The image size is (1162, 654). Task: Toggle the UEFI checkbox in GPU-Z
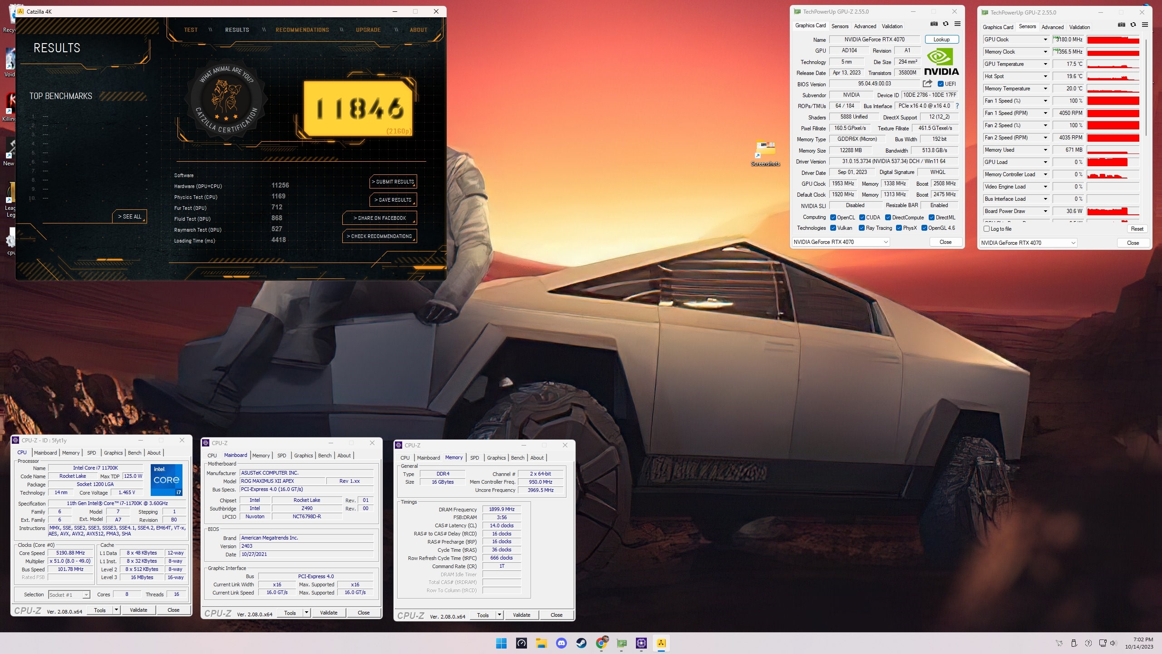click(x=940, y=84)
